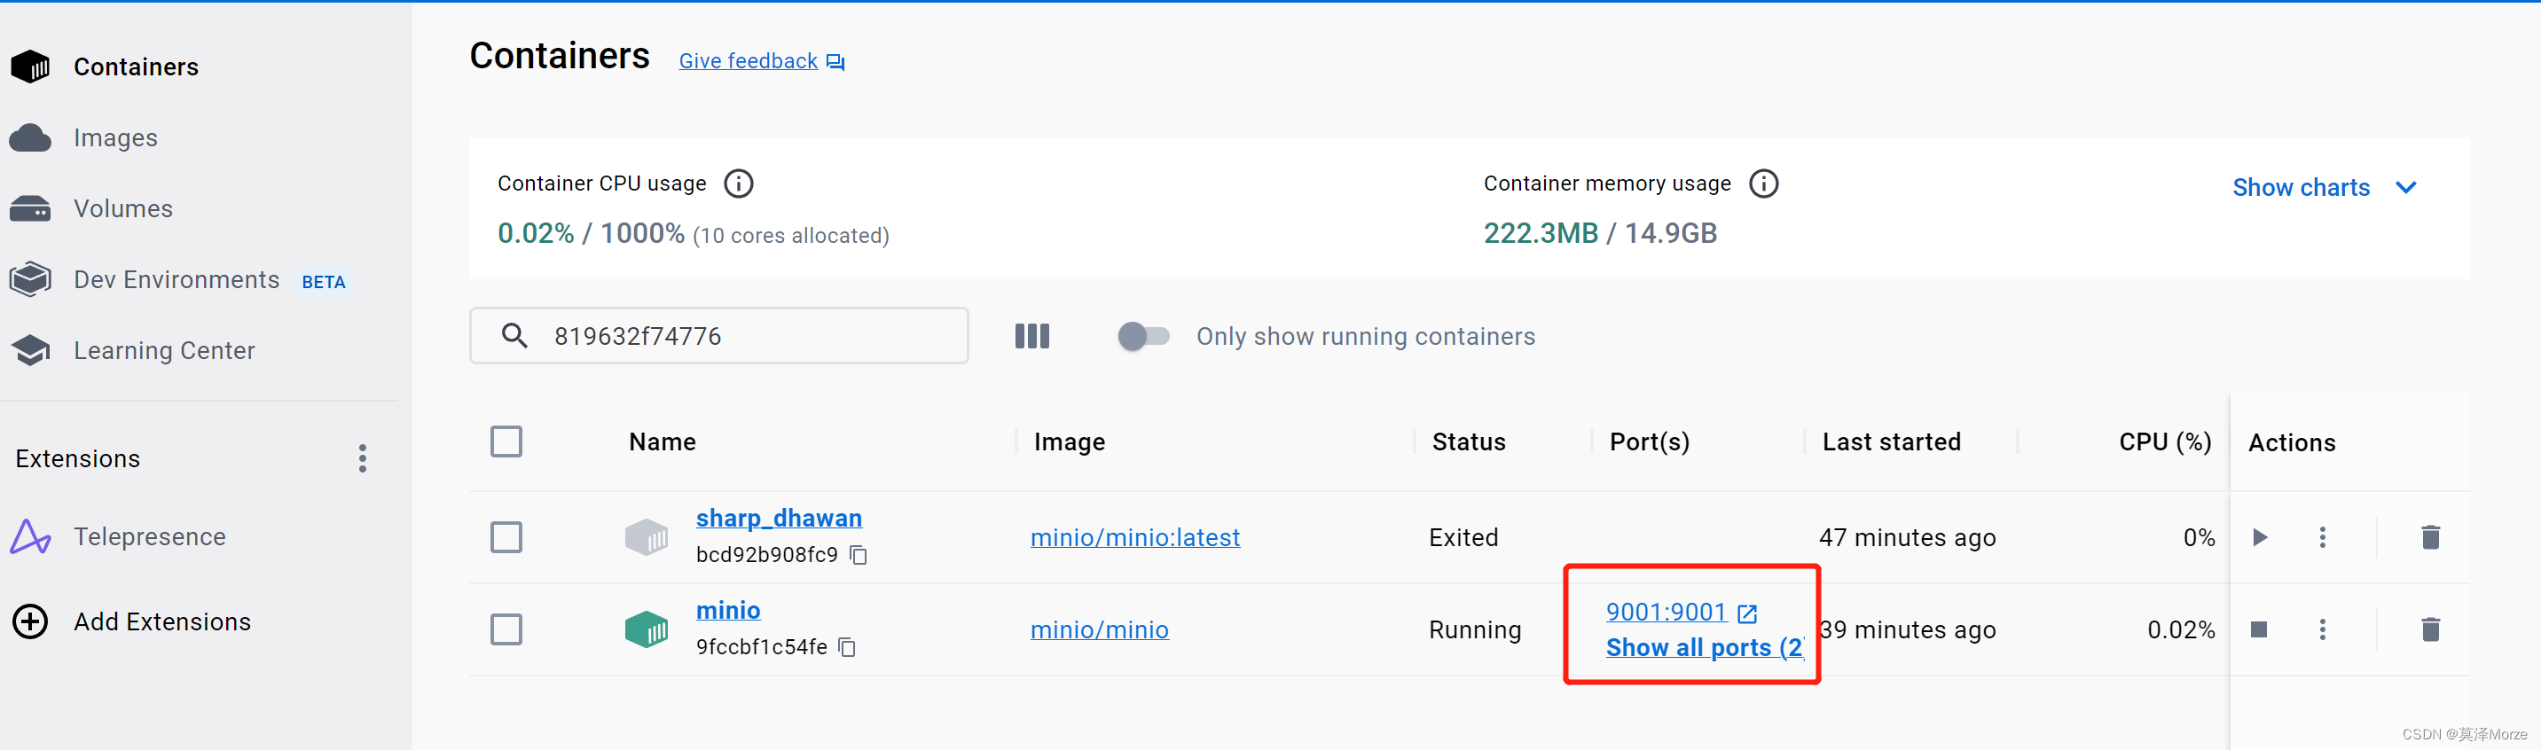Image resolution: width=2541 pixels, height=750 pixels.
Task: Stop the running minio container
Action: 2259,629
